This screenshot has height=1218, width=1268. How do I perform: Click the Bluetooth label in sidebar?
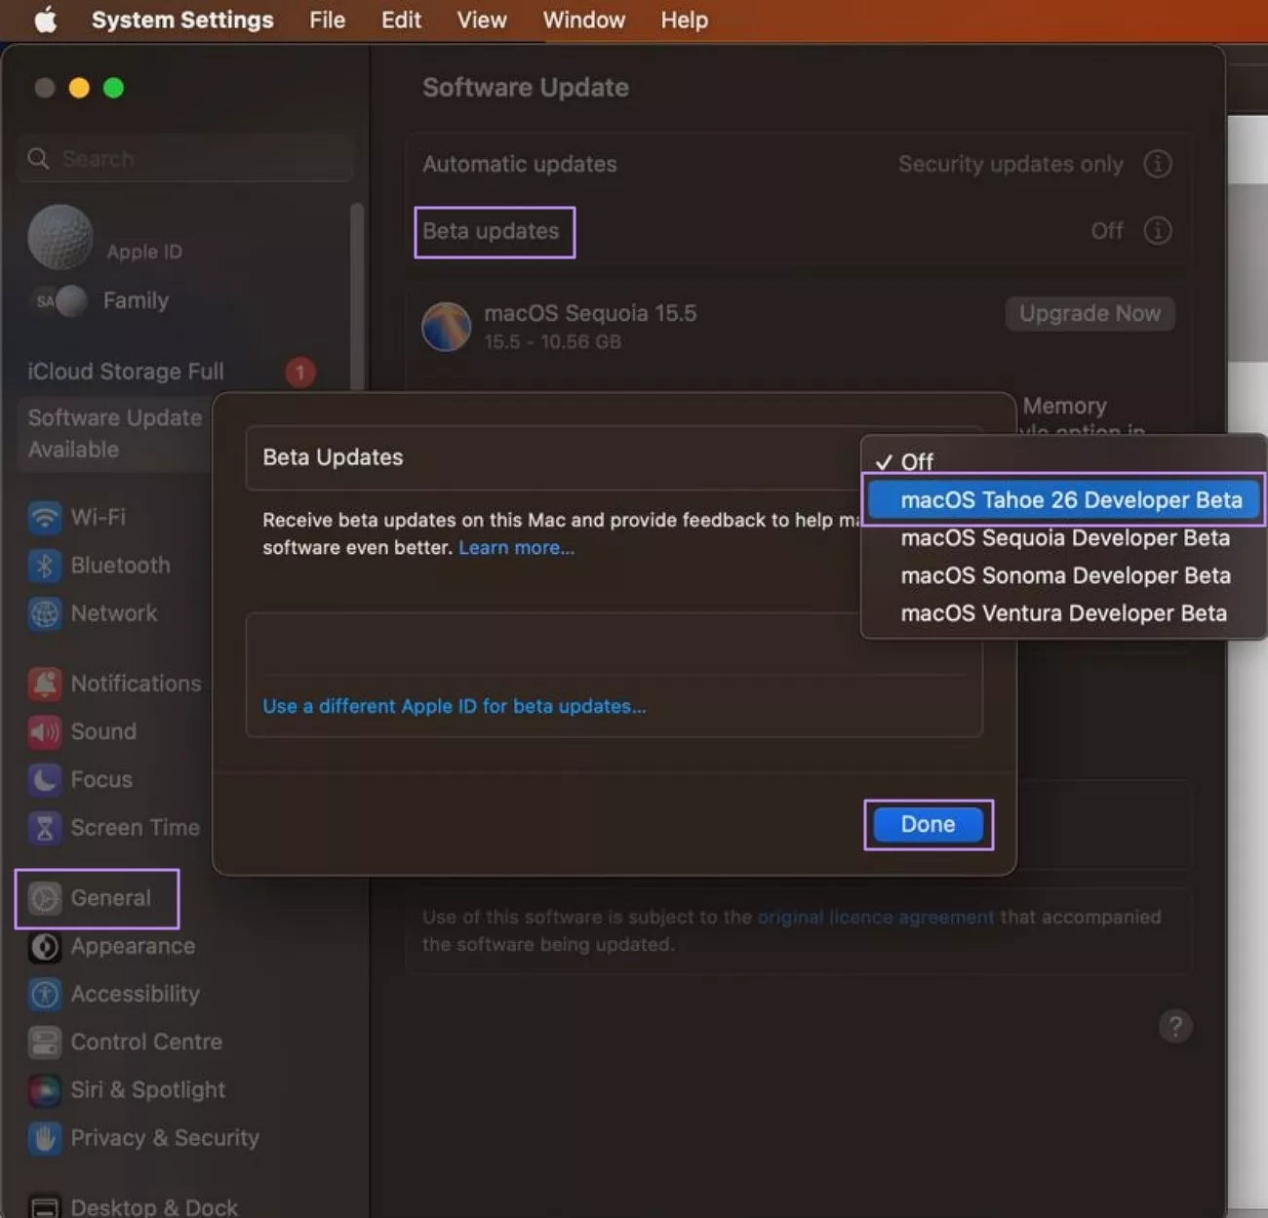120,565
